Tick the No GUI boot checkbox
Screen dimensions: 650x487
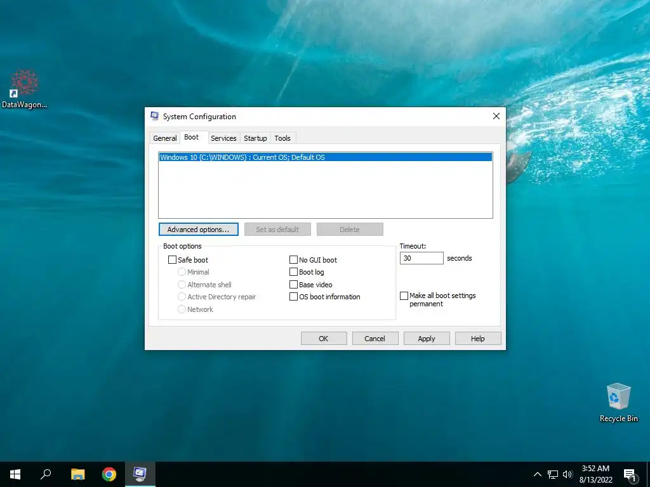click(293, 259)
